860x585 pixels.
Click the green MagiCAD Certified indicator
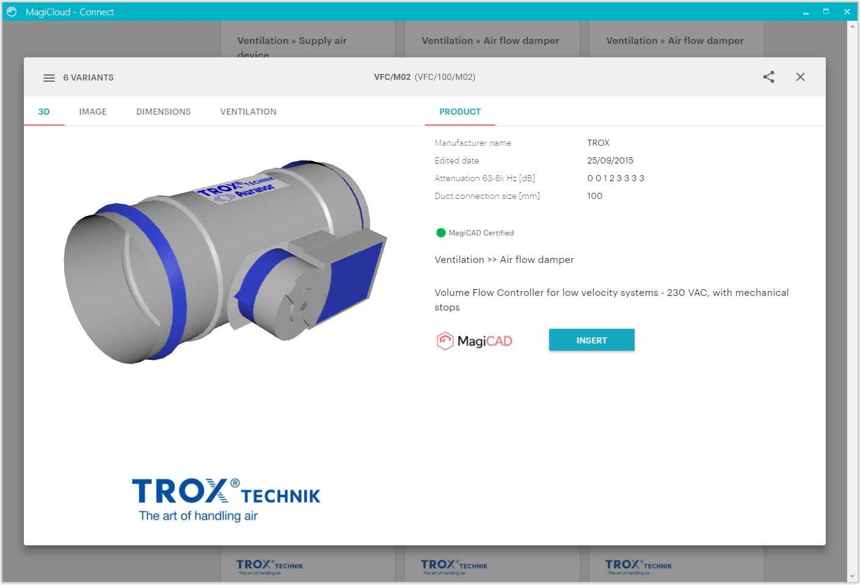(441, 232)
